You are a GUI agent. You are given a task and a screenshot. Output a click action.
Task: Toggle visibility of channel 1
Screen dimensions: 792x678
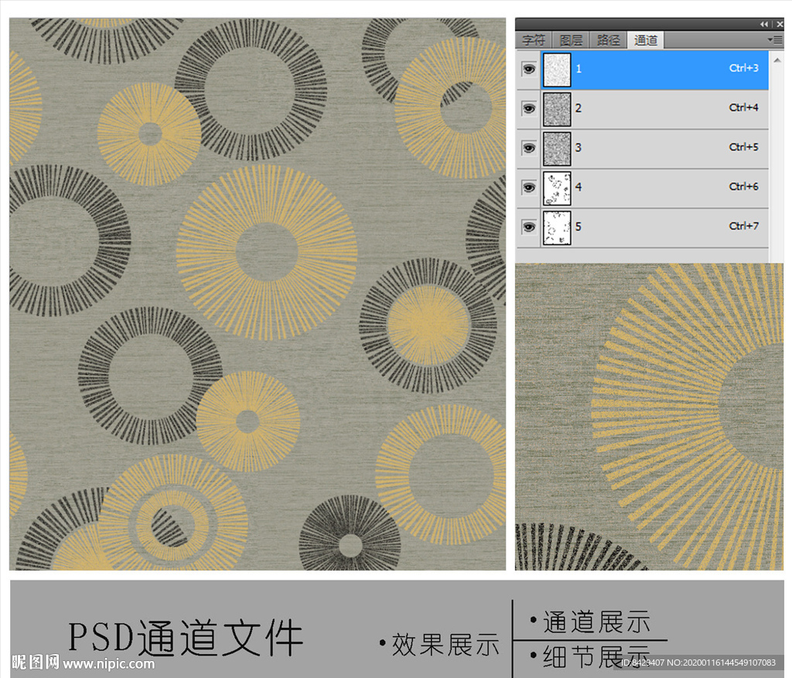529,69
